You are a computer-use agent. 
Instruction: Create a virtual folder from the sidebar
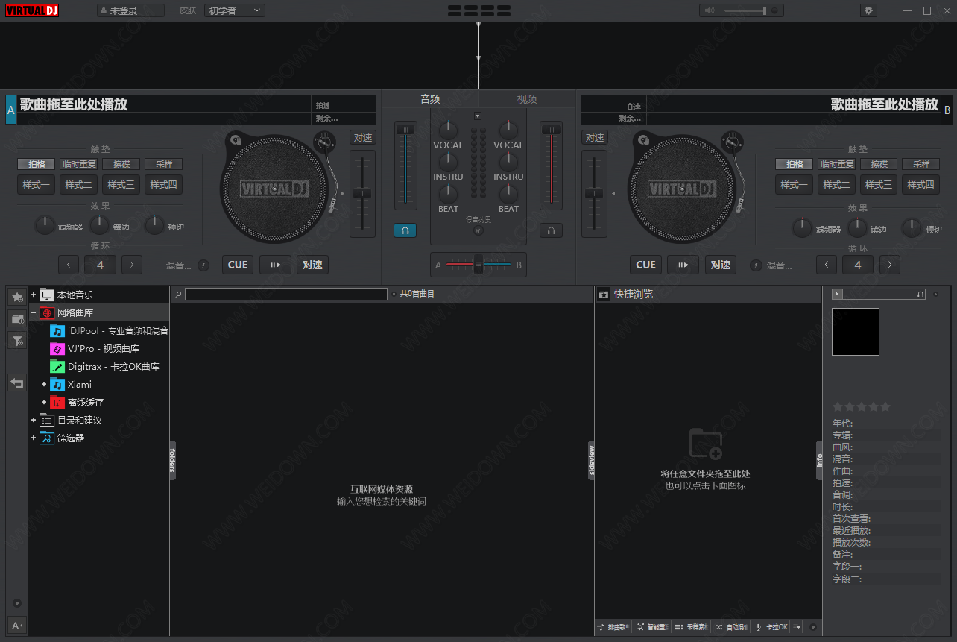pos(17,318)
